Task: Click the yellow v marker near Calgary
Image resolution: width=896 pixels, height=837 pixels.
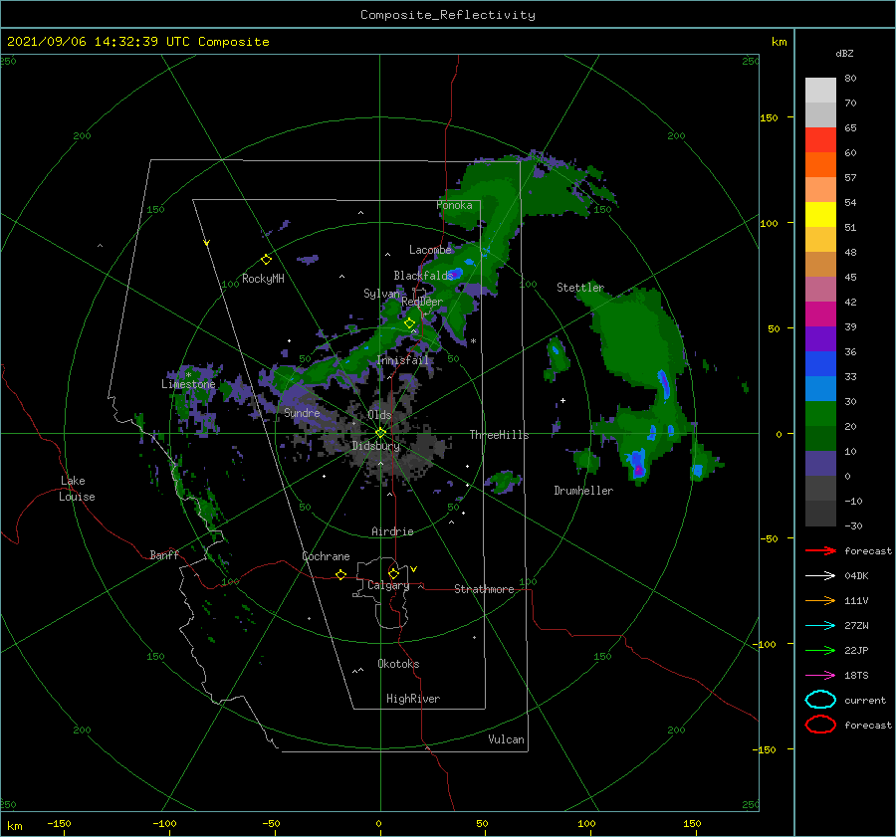Action: pyautogui.click(x=414, y=569)
